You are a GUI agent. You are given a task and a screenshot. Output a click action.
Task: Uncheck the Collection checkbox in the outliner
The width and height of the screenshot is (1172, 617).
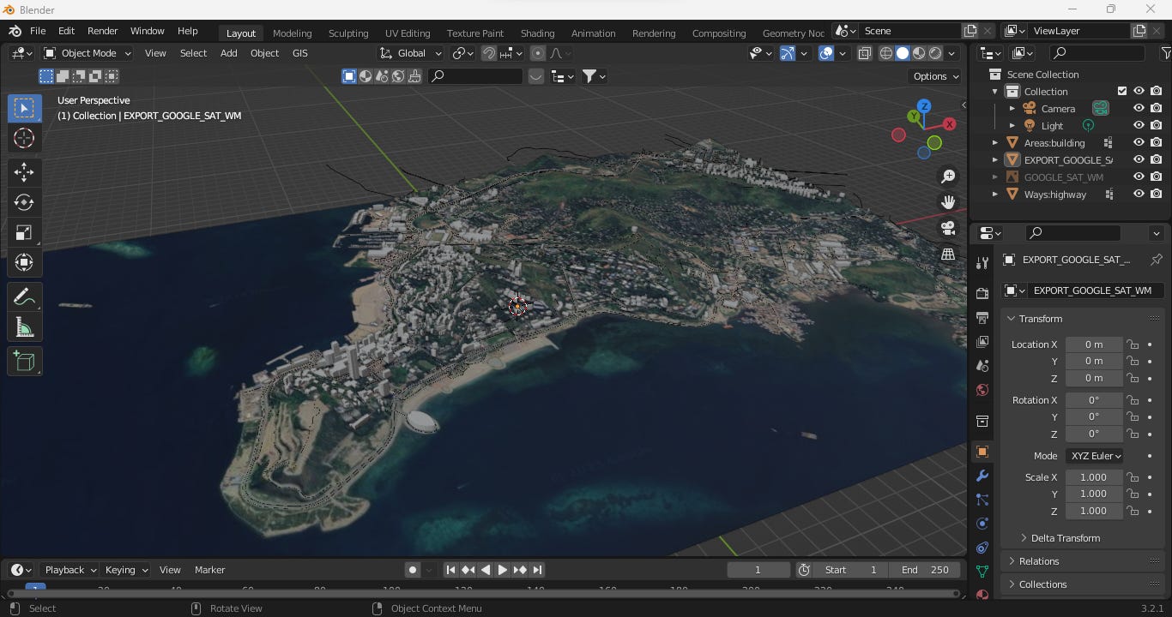1121,91
